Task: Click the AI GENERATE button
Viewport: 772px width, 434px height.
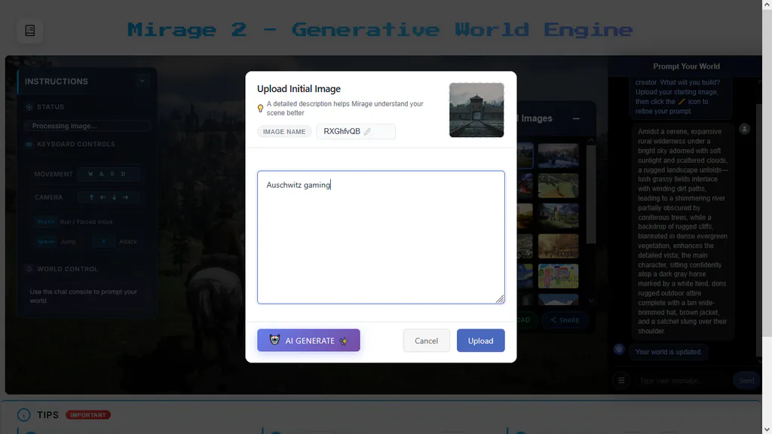Action: pyautogui.click(x=308, y=341)
